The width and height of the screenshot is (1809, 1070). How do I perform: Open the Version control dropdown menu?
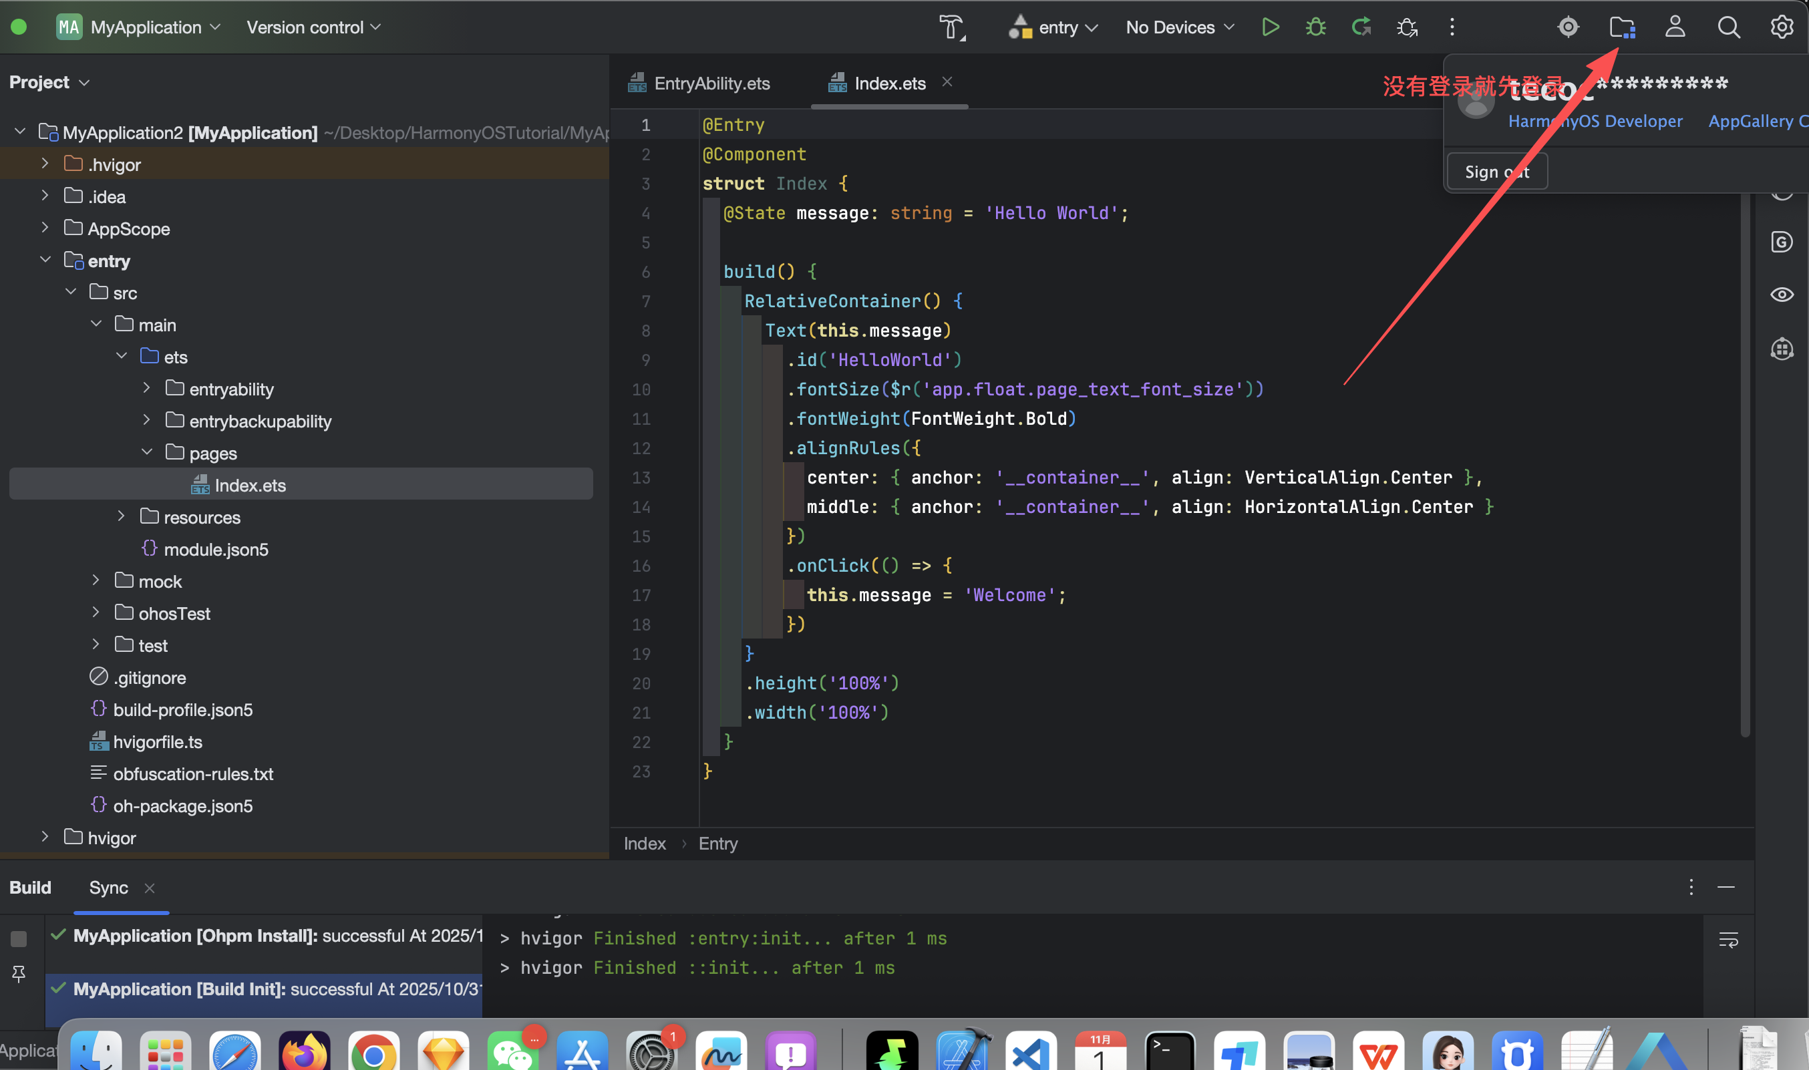[x=313, y=27]
